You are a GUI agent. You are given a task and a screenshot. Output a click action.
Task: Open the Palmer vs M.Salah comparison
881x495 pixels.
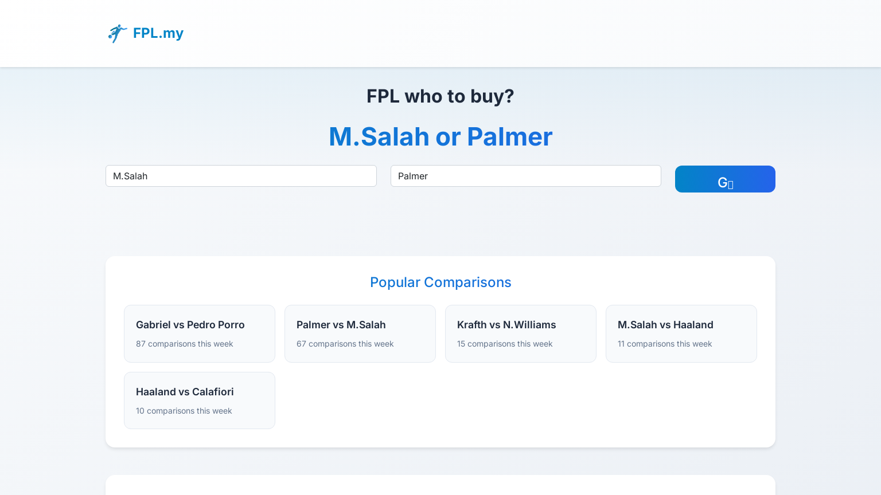[x=360, y=333]
